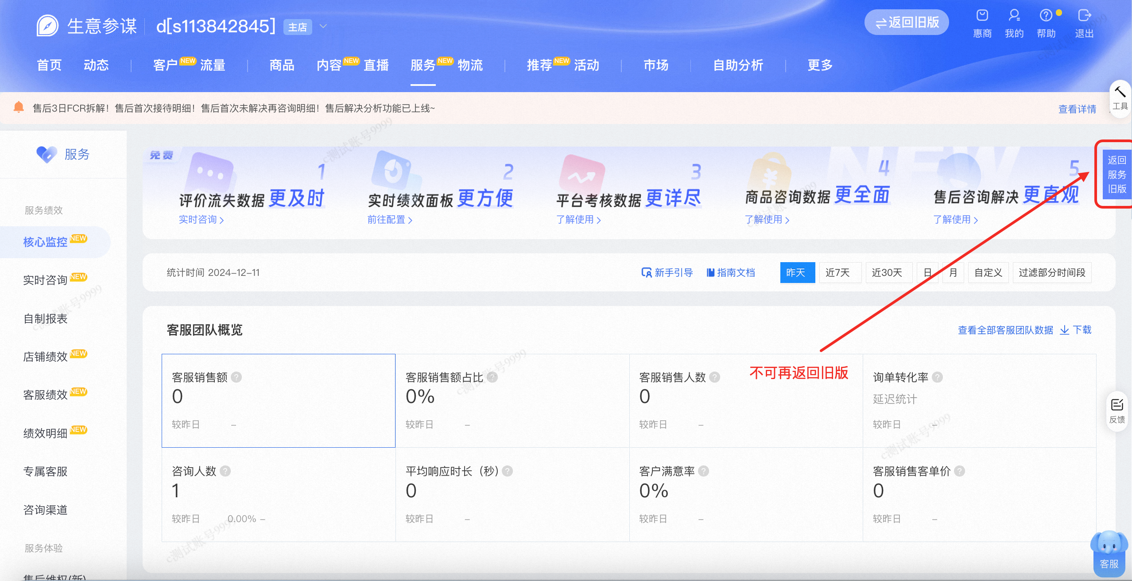1132x581 pixels.
Task: Open 流量 in top navigation
Action: point(213,65)
